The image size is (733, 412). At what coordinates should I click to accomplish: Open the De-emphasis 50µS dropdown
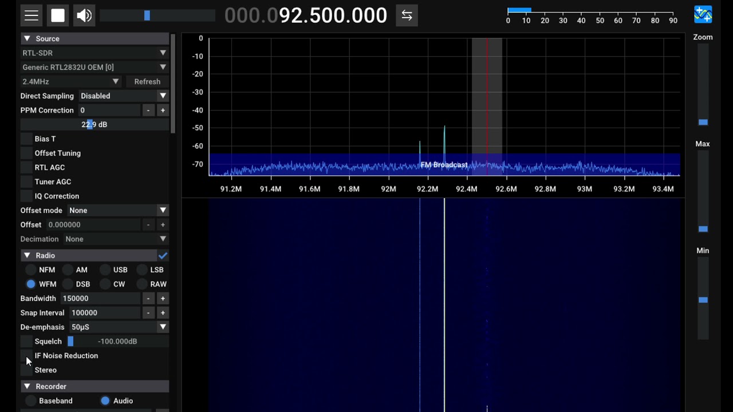tap(119, 327)
